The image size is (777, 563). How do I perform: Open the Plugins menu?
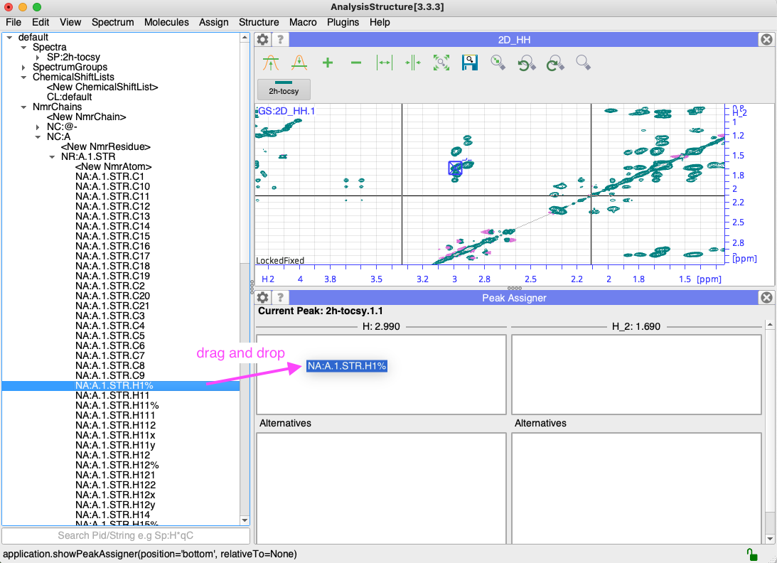343,22
